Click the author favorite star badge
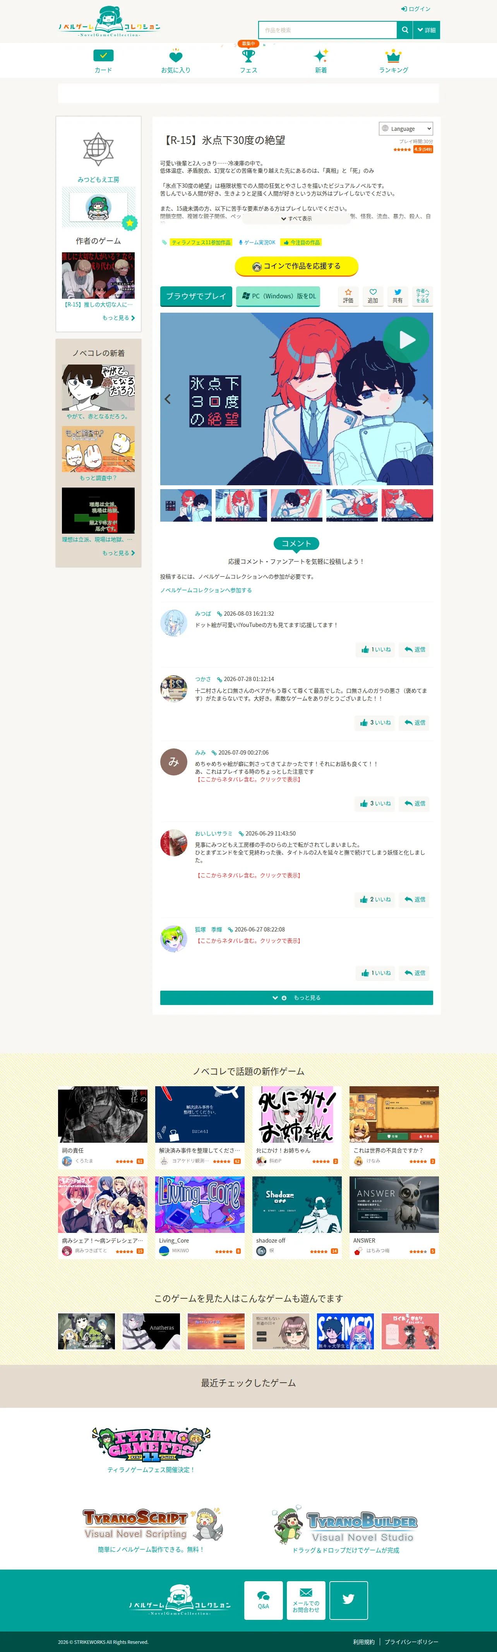497x1652 pixels. 130,223
